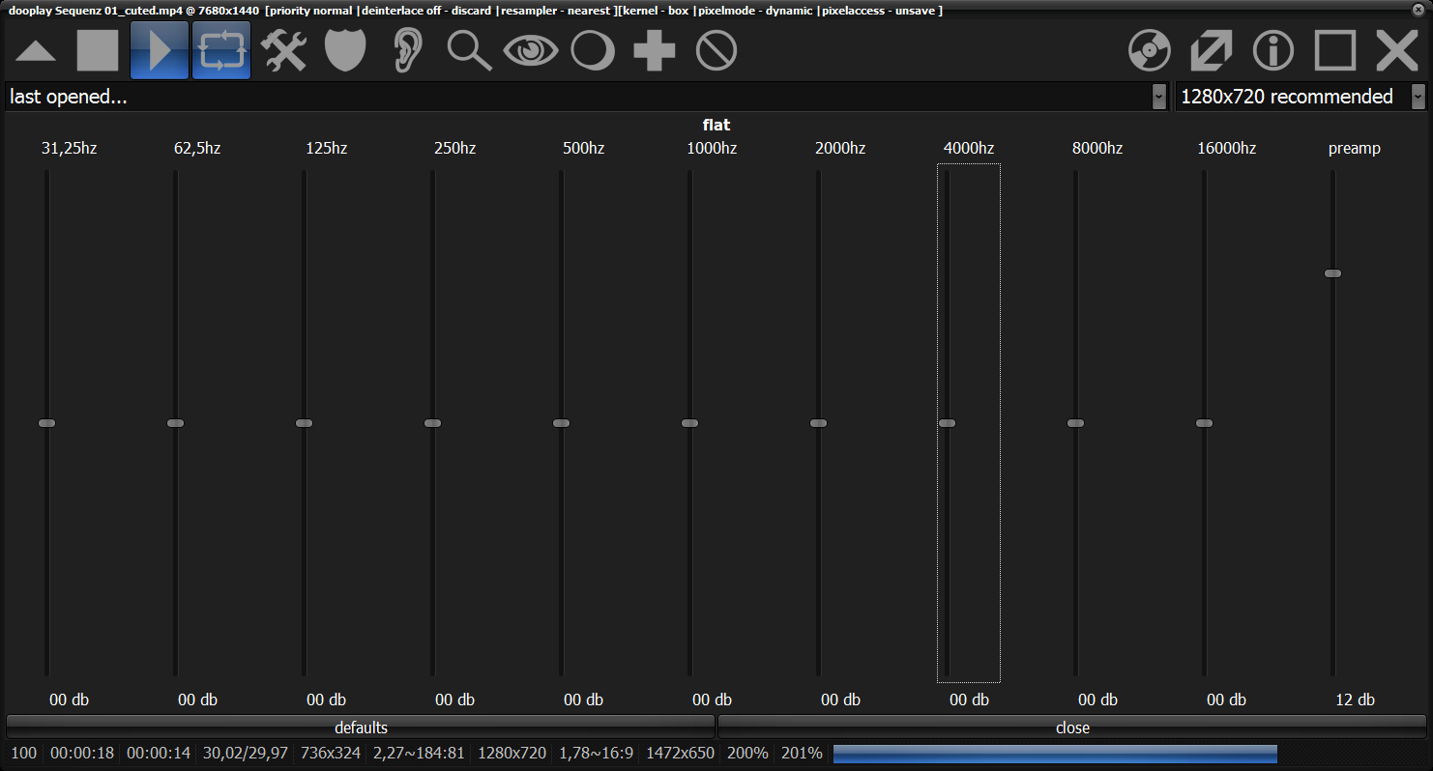Click the close button below equalizer
1433x771 pixels.
(x=1072, y=728)
